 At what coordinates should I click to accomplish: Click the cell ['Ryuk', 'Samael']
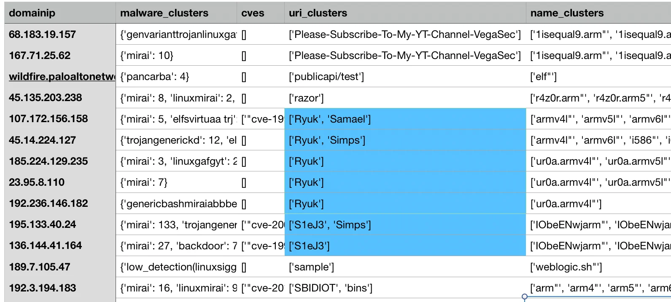(x=405, y=119)
